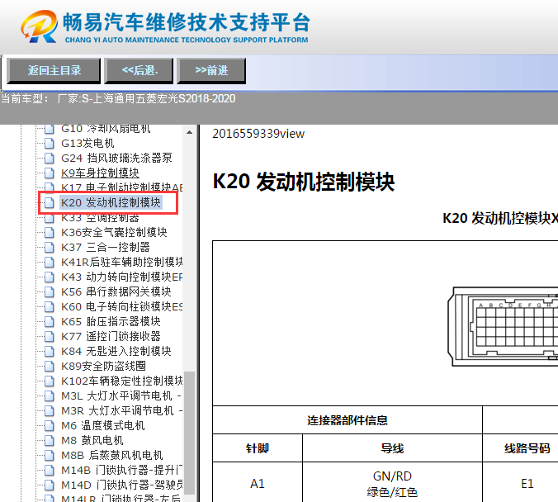Image resolution: width=558 pixels, height=502 pixels.
Task: Select K41R后驻车辅助控制模块 entry
Action: coord(121,262)
